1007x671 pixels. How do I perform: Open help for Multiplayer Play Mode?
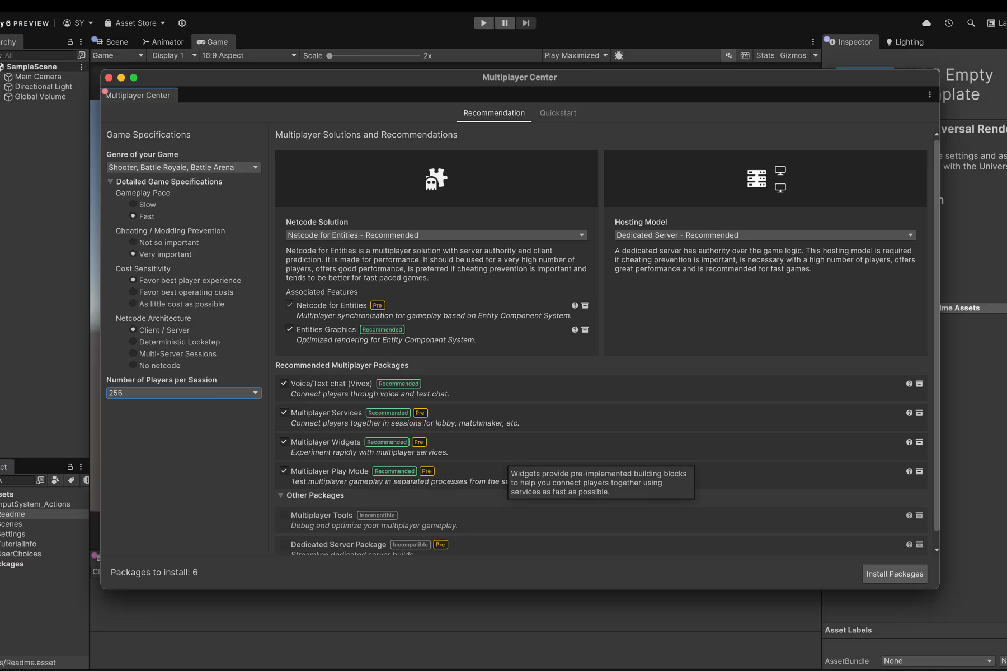coord(909,471)
